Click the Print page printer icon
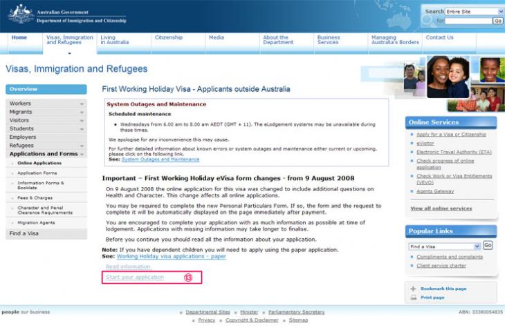 click(414, 297)
